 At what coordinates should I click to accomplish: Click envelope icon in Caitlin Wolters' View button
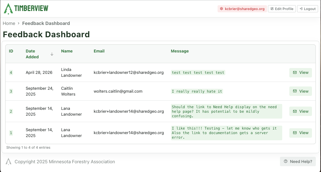(x=295, y=91)
